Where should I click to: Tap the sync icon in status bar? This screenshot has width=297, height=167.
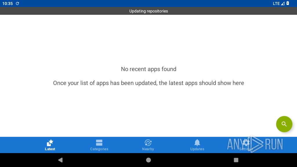click(x=17, y=3)
